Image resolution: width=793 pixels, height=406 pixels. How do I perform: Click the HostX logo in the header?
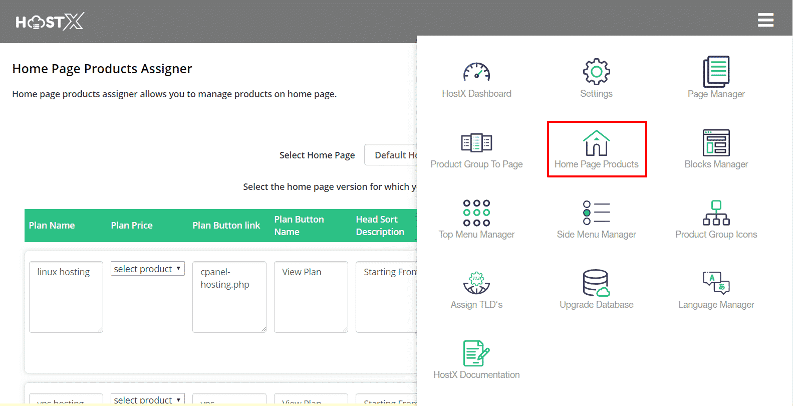(x=50, y=22)
